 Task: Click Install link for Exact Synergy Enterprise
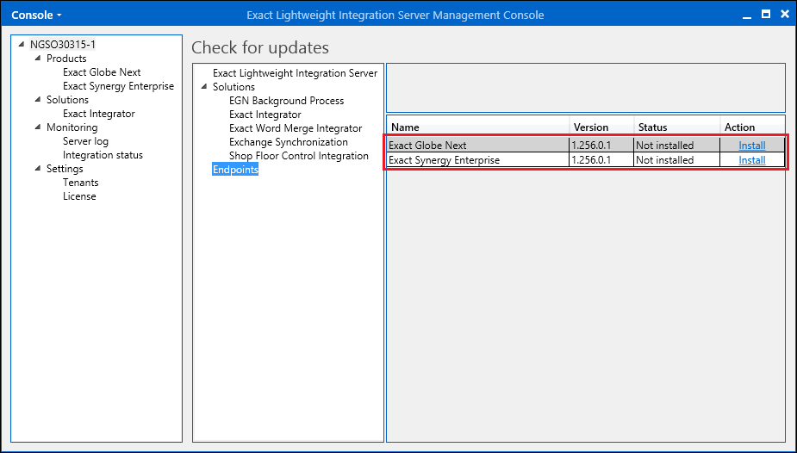point(751,160)
